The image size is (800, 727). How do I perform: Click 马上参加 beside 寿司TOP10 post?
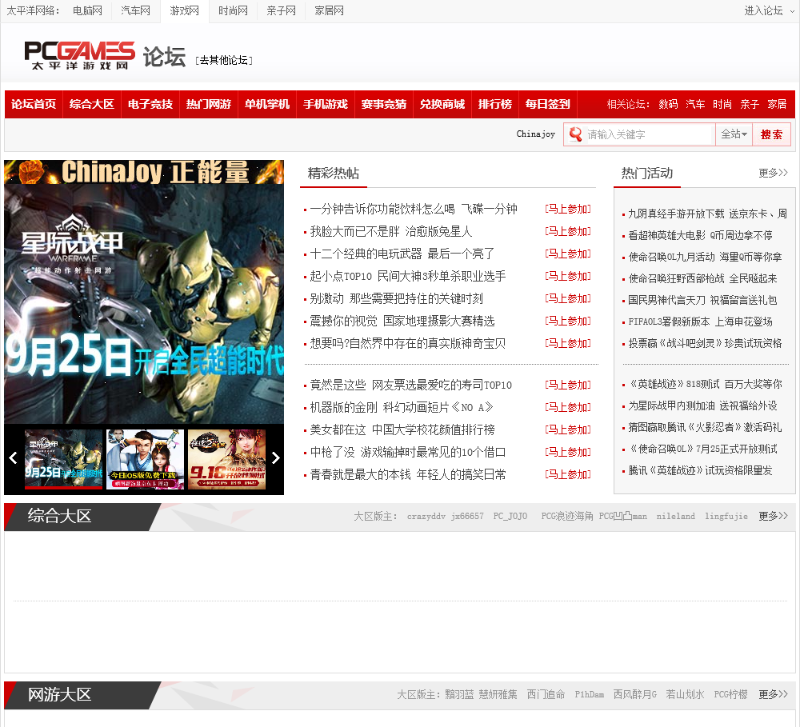pyautogui.click(x=568, y=385)
